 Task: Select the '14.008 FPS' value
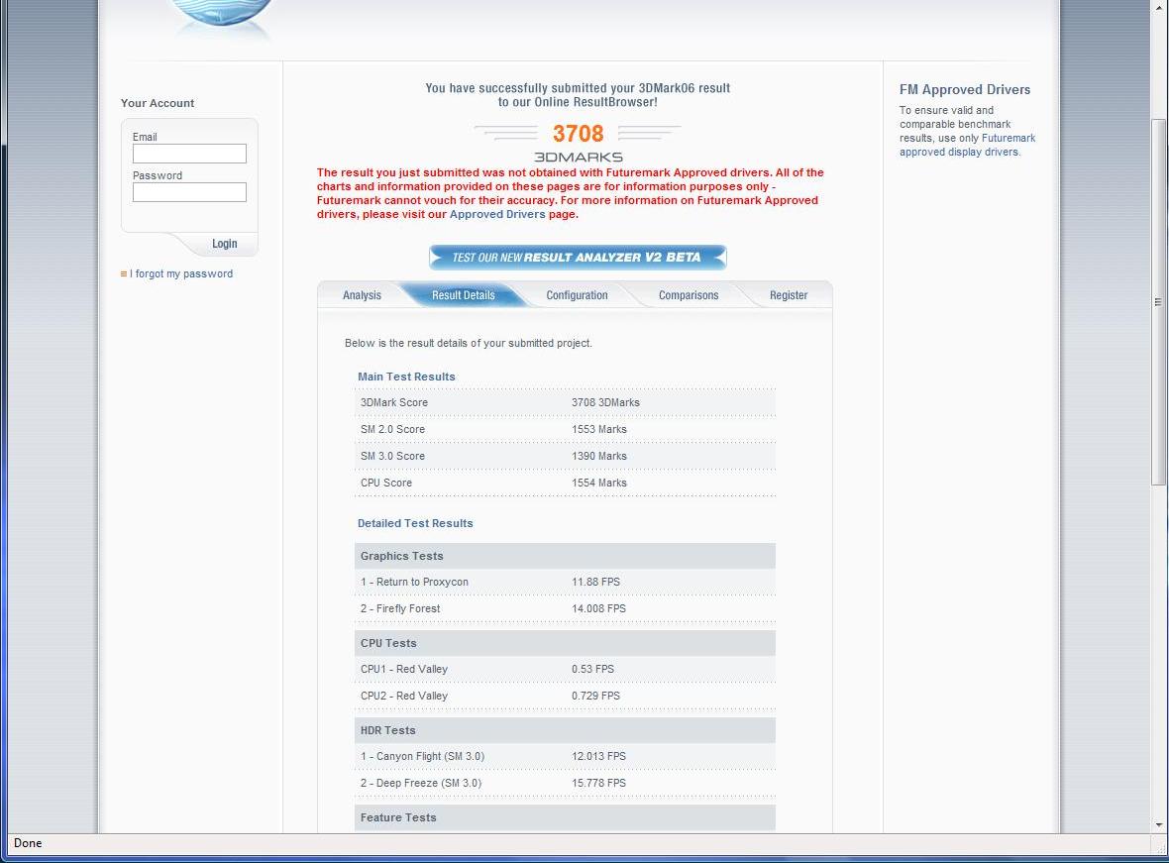pyautogui.click(x=598, y=608)
